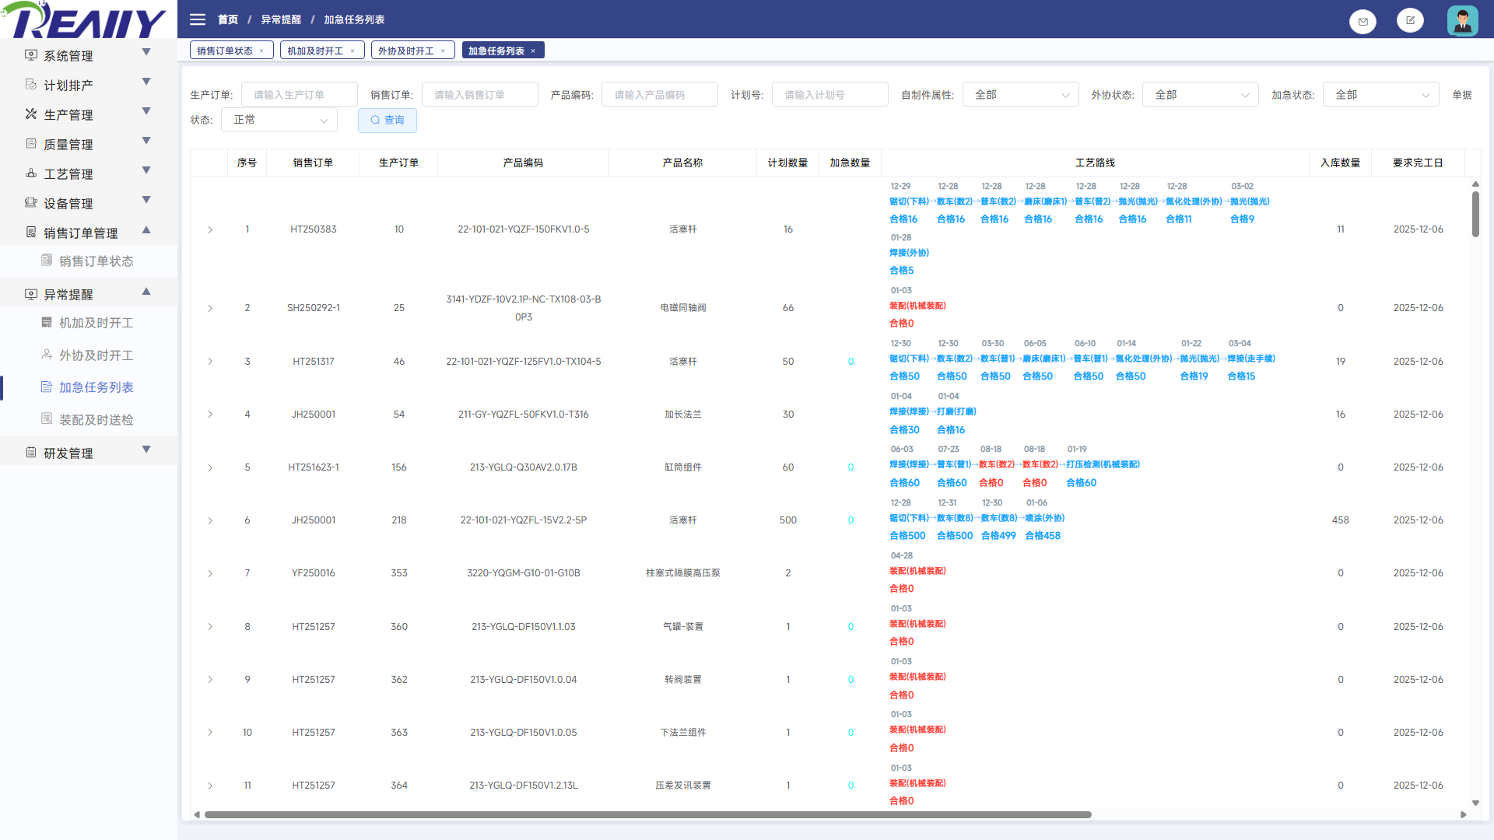This screenshot has height=840, width=1494.
Task: Click the 加急任务列表 breadcrumb
Action: tap(354, 19)
